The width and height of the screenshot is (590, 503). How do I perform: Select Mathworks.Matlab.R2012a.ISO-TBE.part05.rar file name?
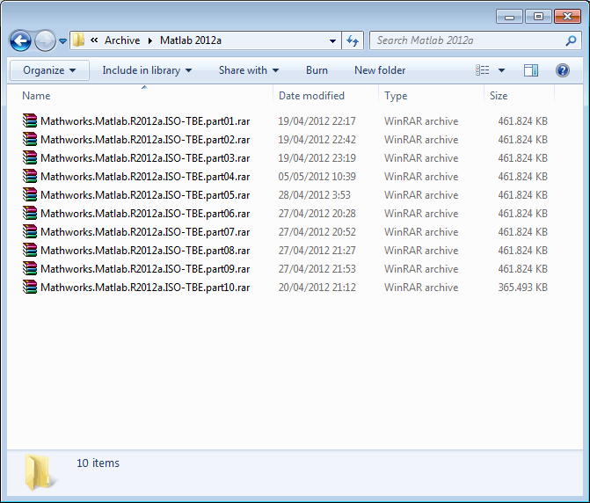[145, 195]
